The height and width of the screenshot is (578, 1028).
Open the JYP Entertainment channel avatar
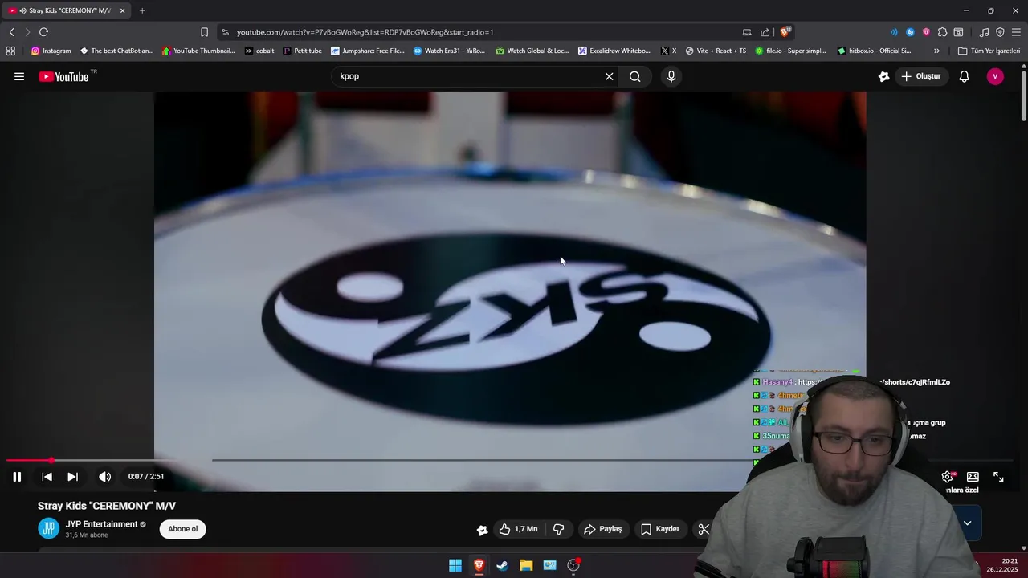pyautogui.click(x=49, y=529)
